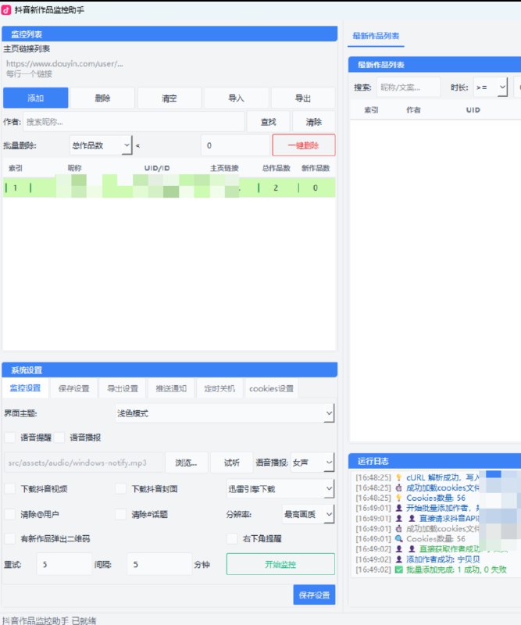Toggle the 清除#话题 checkbox
Viewport: 521px width, 625px height.
point(121,514)
